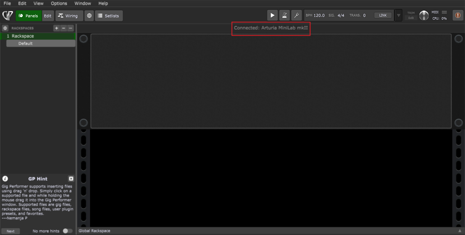The height and width of the screenshot is (235, 465).
Task: Click the GP Hint info icon
Action: tap(5, 179)
